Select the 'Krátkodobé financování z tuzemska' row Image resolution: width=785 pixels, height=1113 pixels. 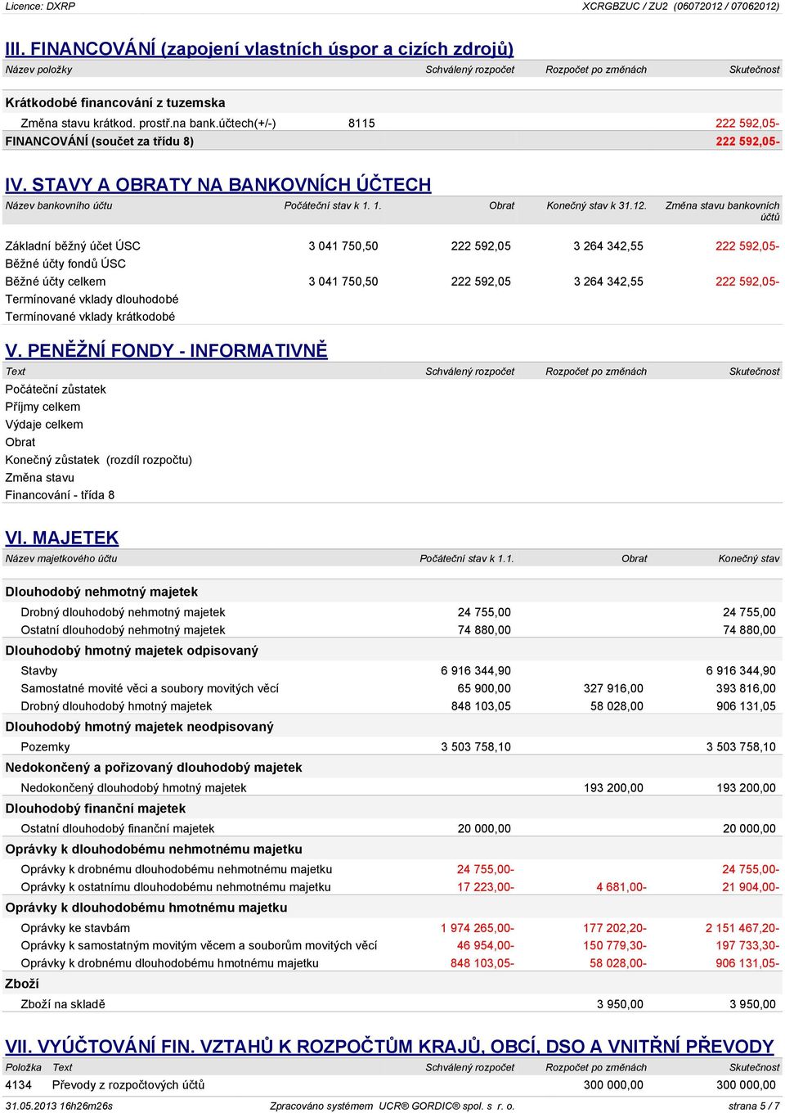pyautogui.click(x=392, y=102)
